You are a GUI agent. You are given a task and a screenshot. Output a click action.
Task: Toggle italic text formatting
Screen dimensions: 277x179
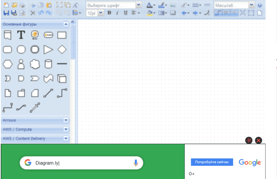117,13
